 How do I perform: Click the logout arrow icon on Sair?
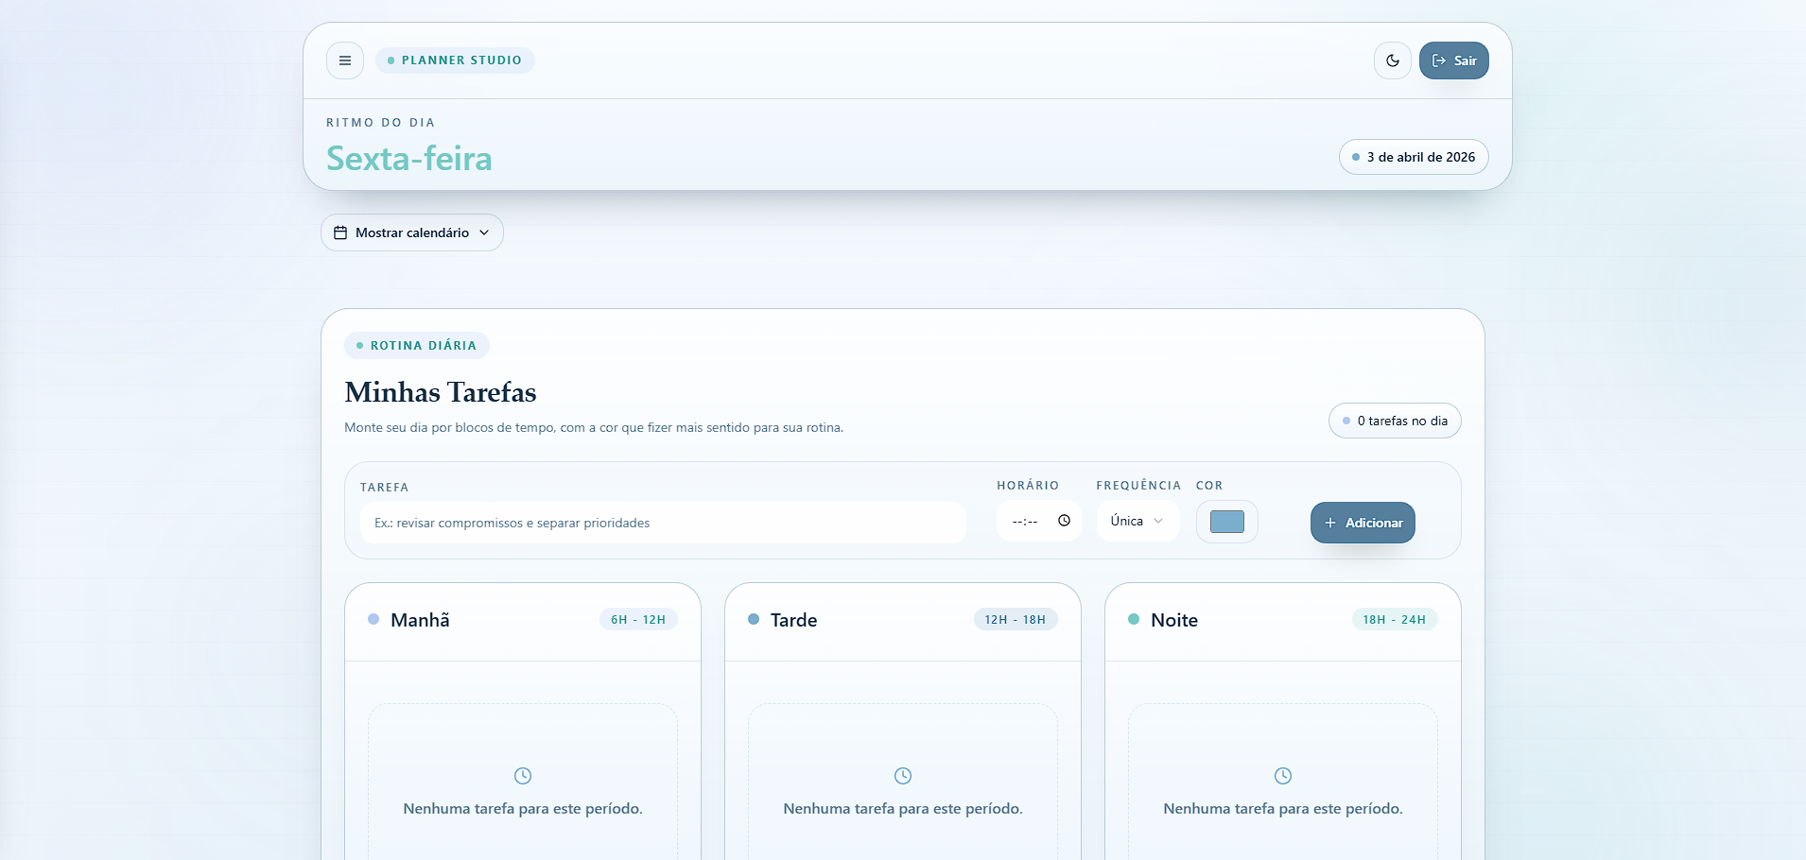[1439, 60]
